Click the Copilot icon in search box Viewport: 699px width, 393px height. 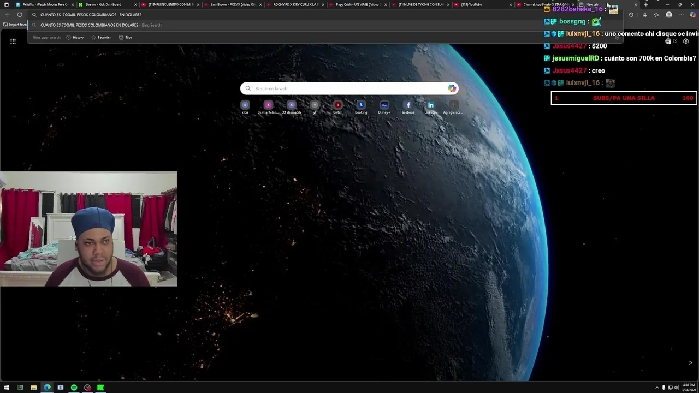click(x=452, y=88)
